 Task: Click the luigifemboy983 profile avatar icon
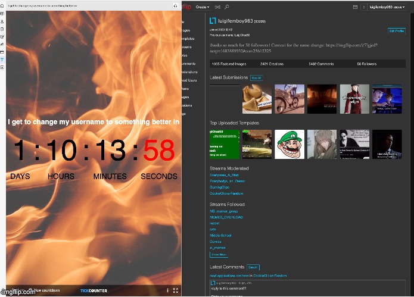click(213, 21)
